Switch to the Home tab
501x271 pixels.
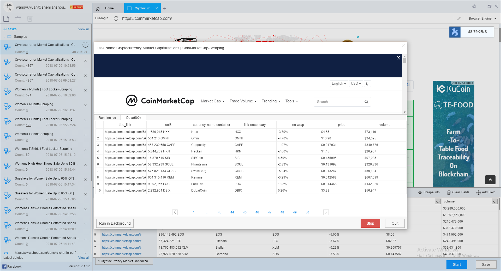108,8
